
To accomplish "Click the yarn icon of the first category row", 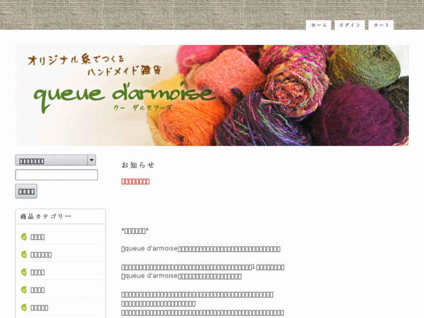I will pyautogui.click(x=24, y=237).
